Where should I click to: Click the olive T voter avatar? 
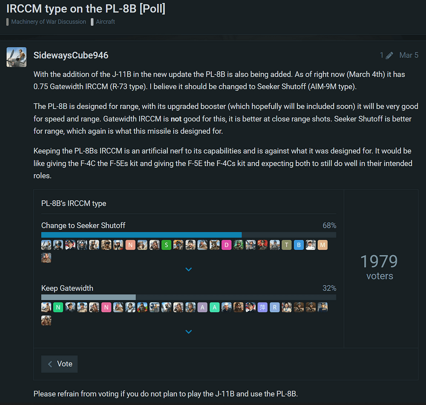(x=287, y=245)
